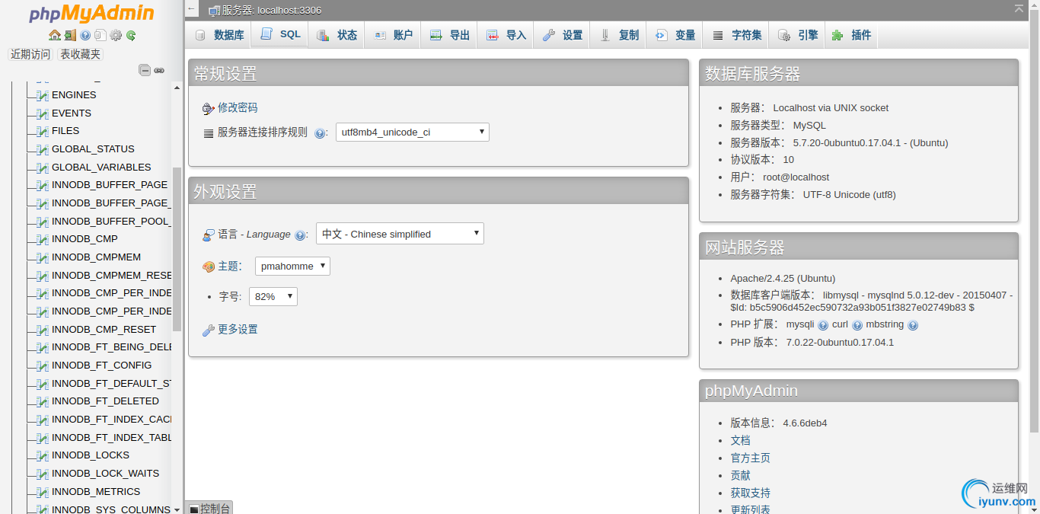Screen dimensions: 1040x514
Task: Reload navigation panel with green refresh icon
Action: click(x=131, y=35)
